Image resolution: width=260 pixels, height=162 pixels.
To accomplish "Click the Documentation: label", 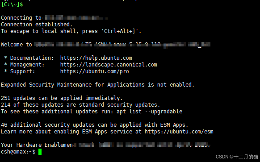I will tap(32, 58).
